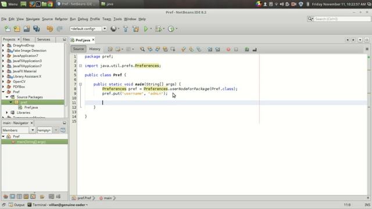The image size is (372, 209).
Task: Collapse the main method code fold
Action: [80, 84]
